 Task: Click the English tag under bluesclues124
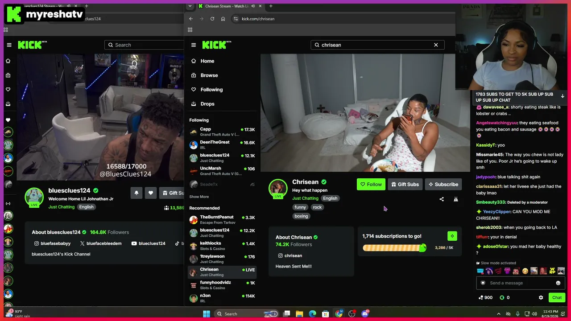[x=87, y=207]
